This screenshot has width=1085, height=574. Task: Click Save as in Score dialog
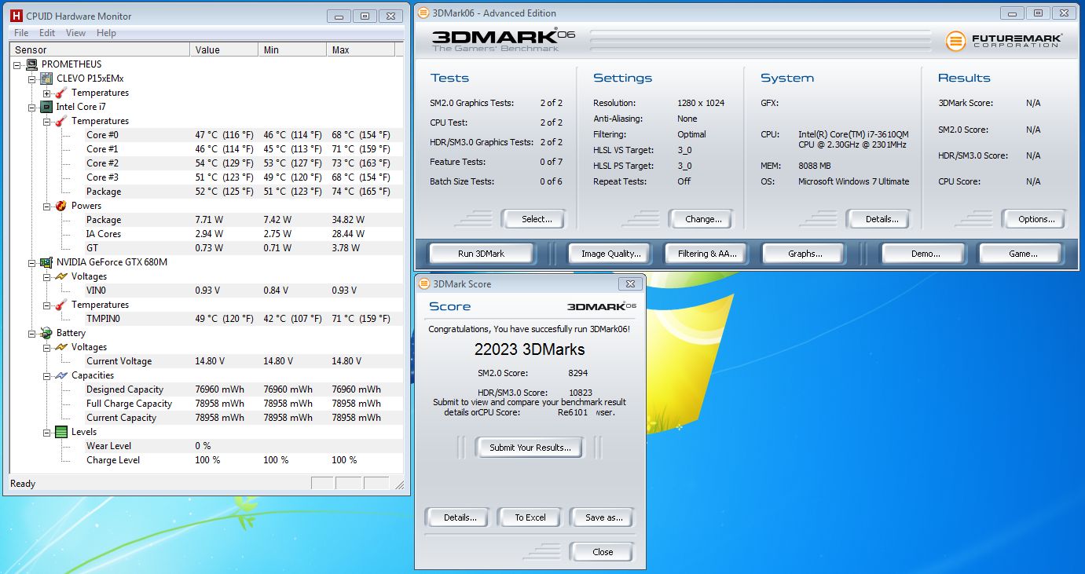603,517
